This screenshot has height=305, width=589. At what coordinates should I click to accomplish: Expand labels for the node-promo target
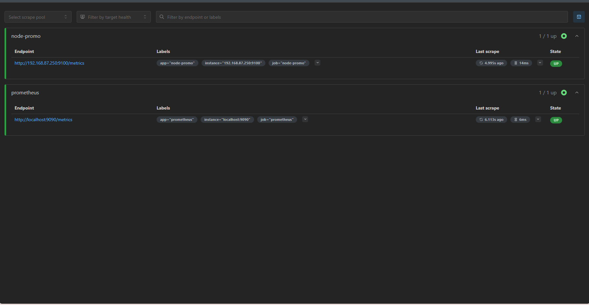click(x=317, y=63)
